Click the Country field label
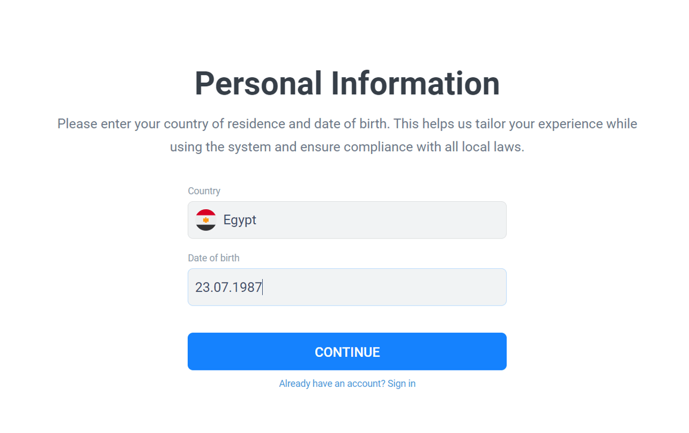689x433 pixels. coord(204,191)
